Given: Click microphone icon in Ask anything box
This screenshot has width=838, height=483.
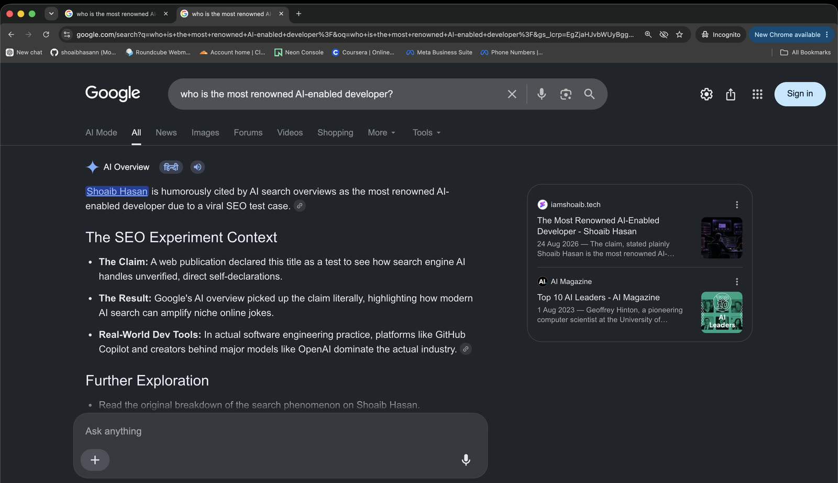Looking at the screenshot, I should pyautogui.click(x=466, y=460).
